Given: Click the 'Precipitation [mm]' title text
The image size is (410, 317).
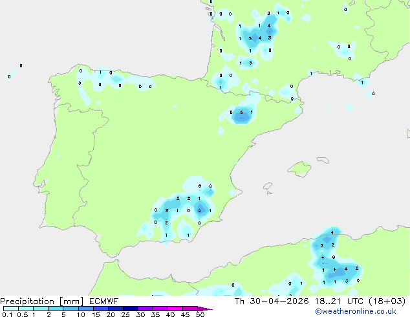Looking at the screenshot, I should click(42, 301).
